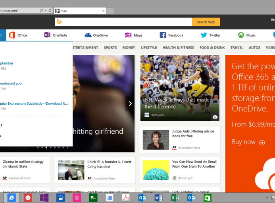This screenshot has width=275, height=203.
Task: Open the Windows Store taskbar icon
Action: (x=208, y=198)
